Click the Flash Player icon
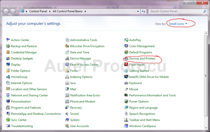Viewport: 210px width, 132px height. coord(126,65)
